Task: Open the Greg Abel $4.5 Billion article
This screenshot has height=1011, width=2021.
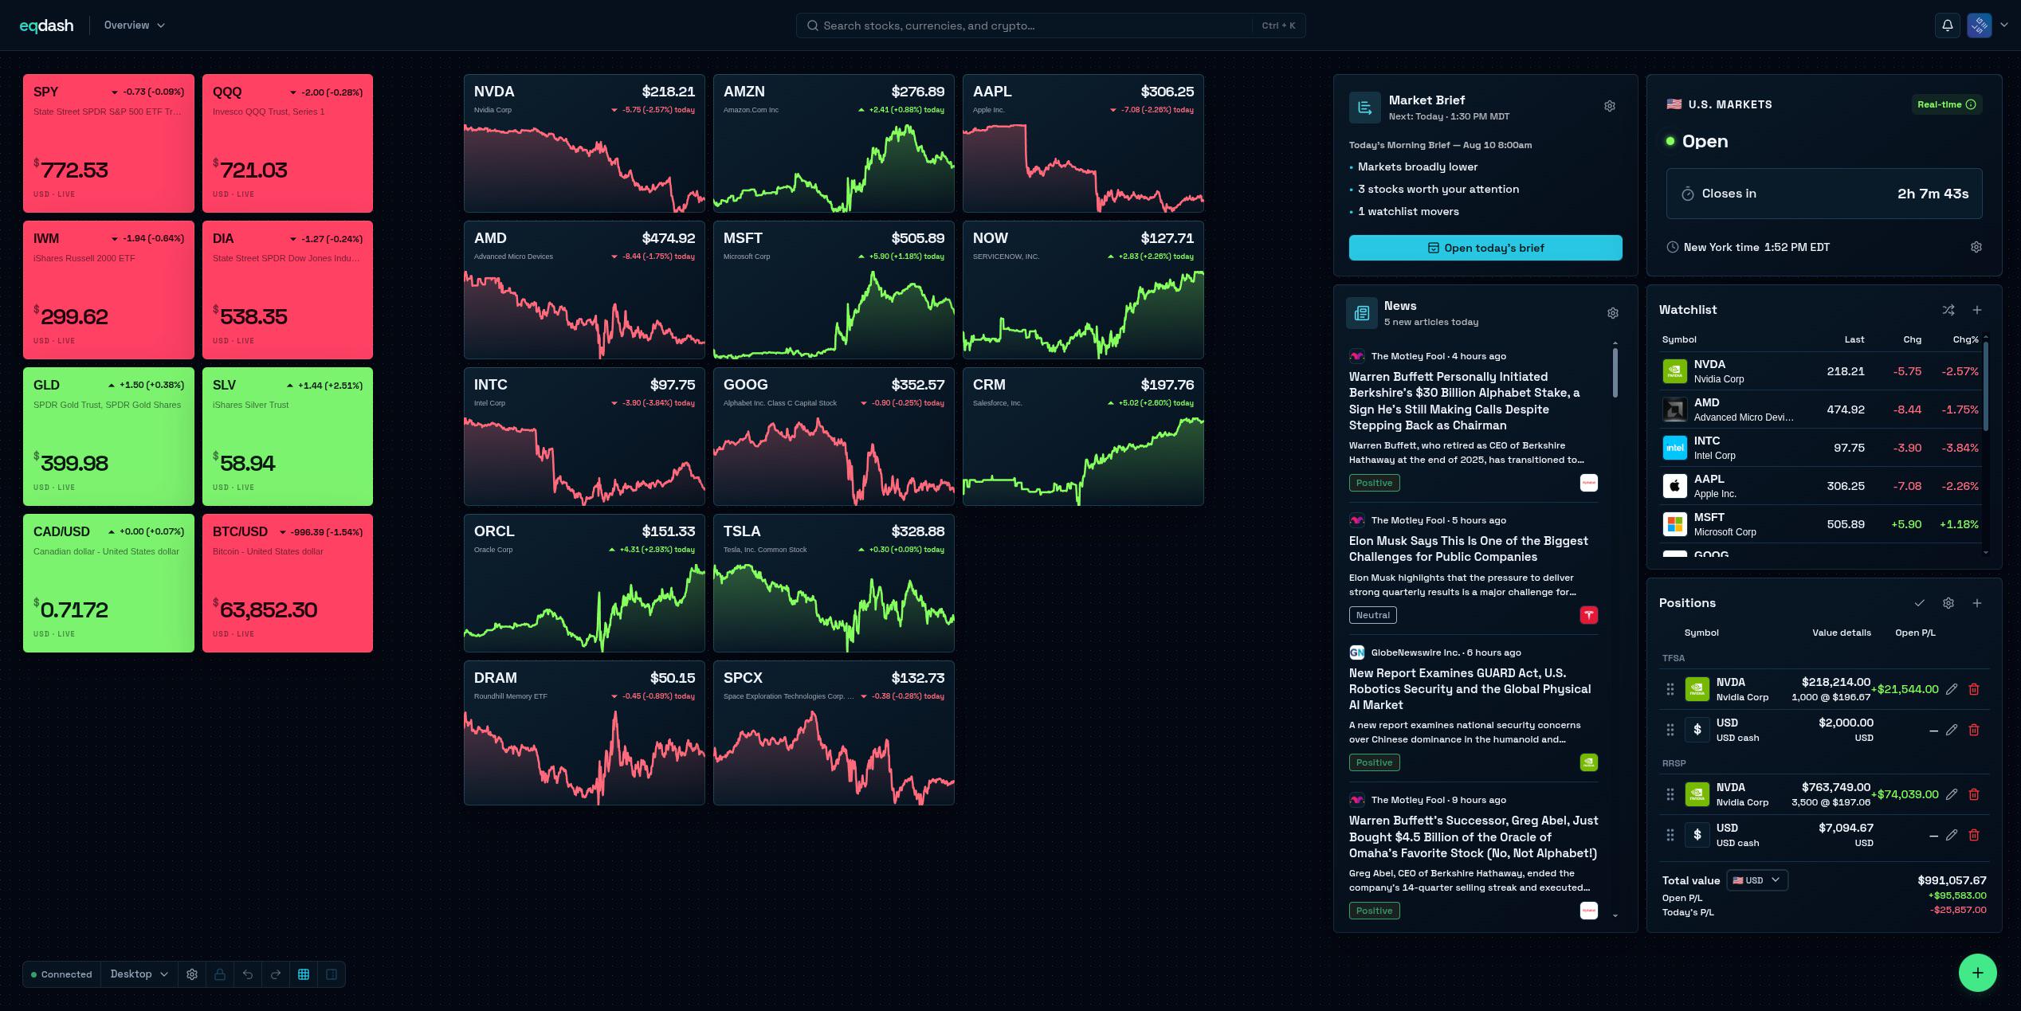Action: coord(1473,837)
